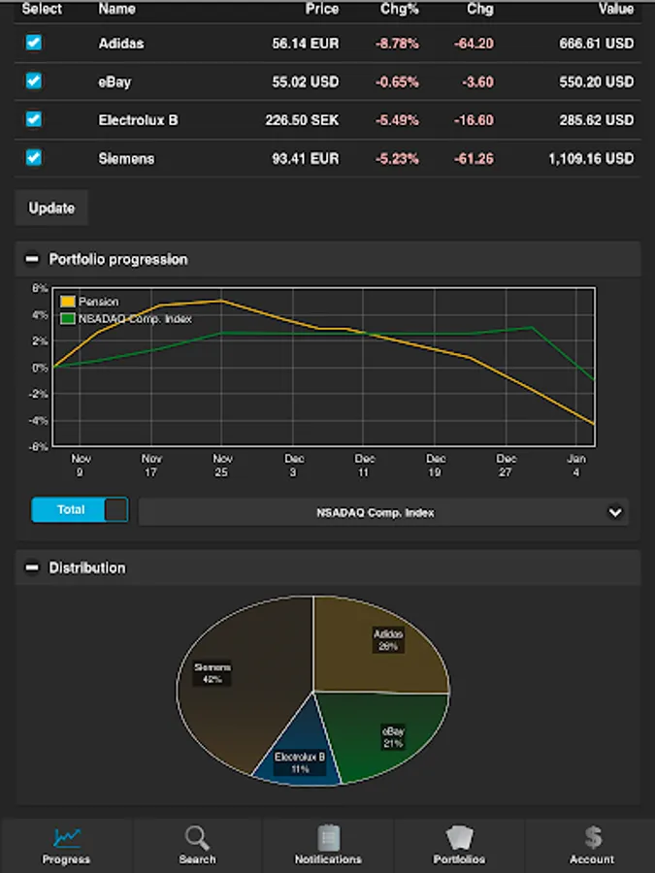
Task: Open Portfolios cards icon
Action: [460, 838]
